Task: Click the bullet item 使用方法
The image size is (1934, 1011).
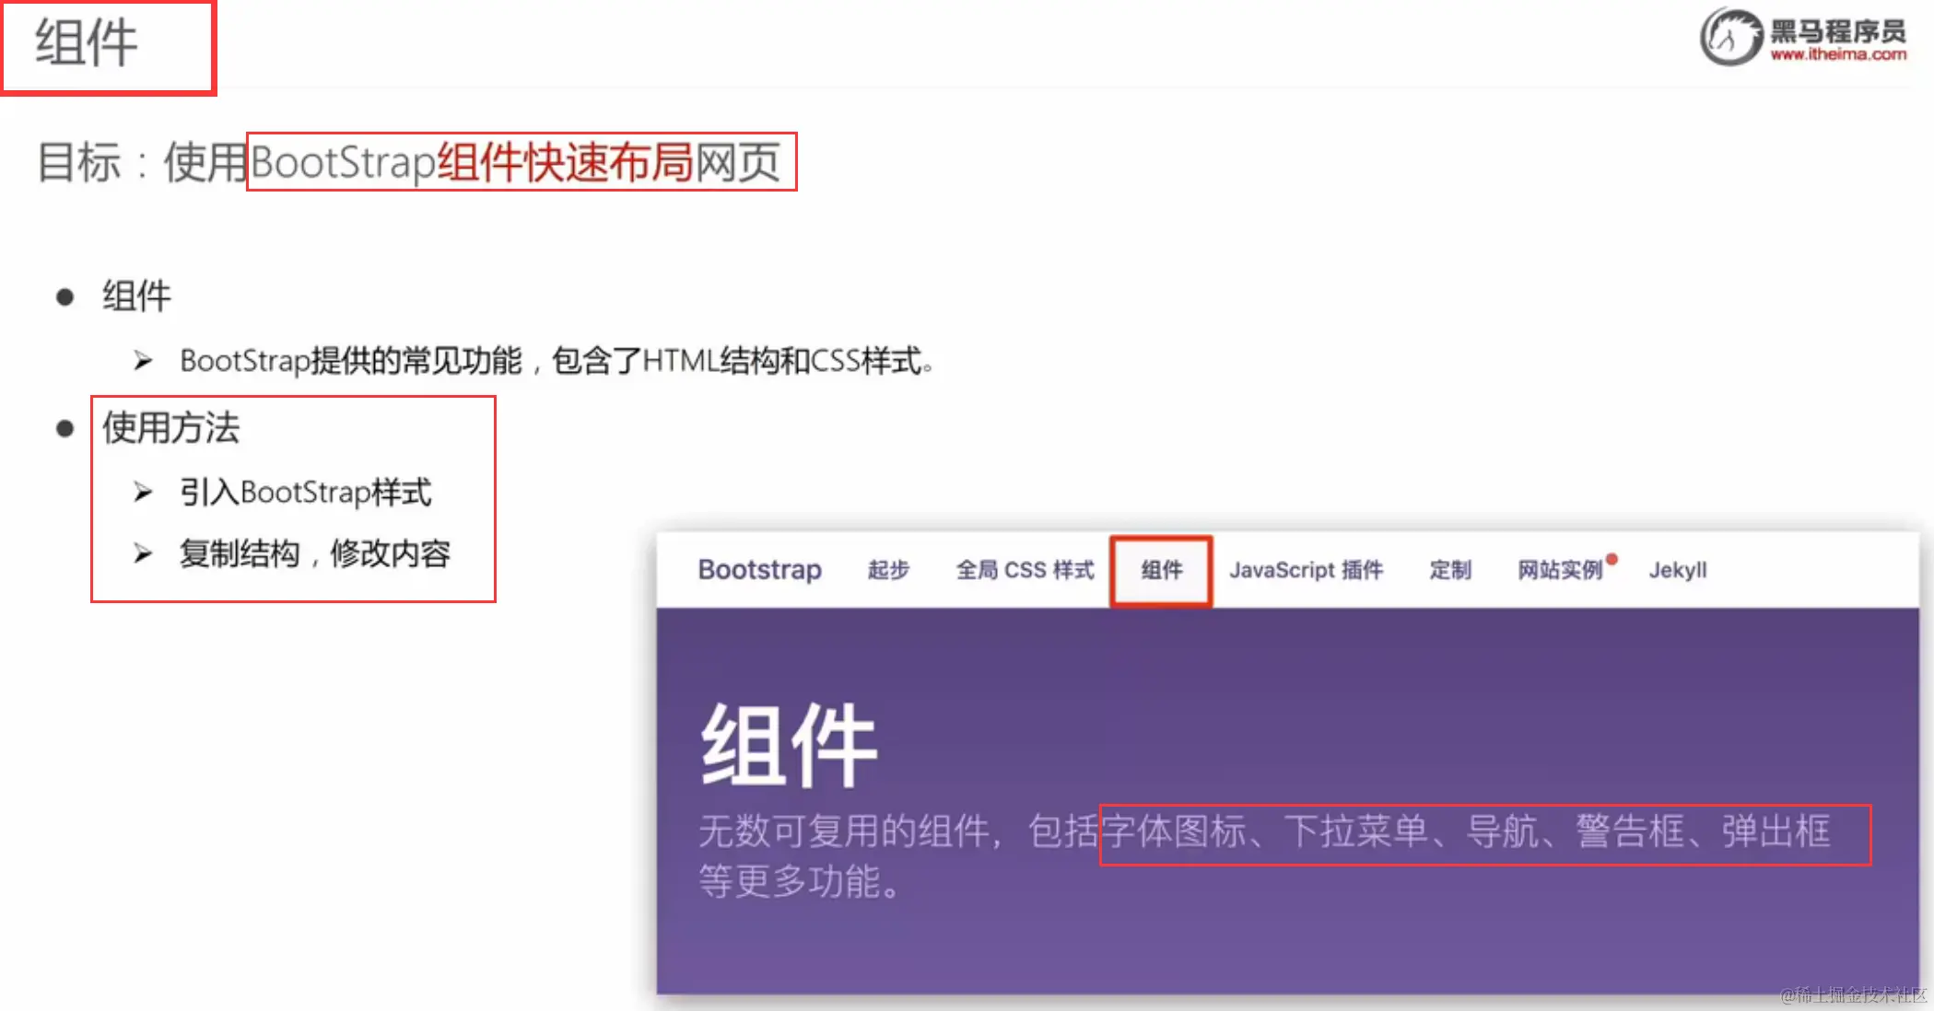Action: pyautogui.click(x=170, y=428)
